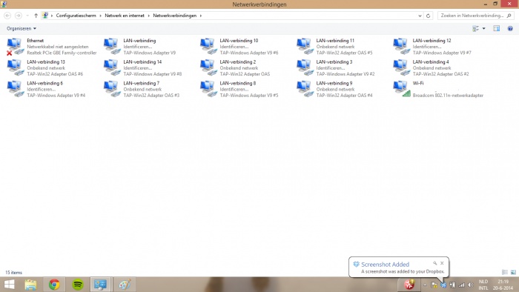Go up one folder level arrow

click(x=36, y=16)
